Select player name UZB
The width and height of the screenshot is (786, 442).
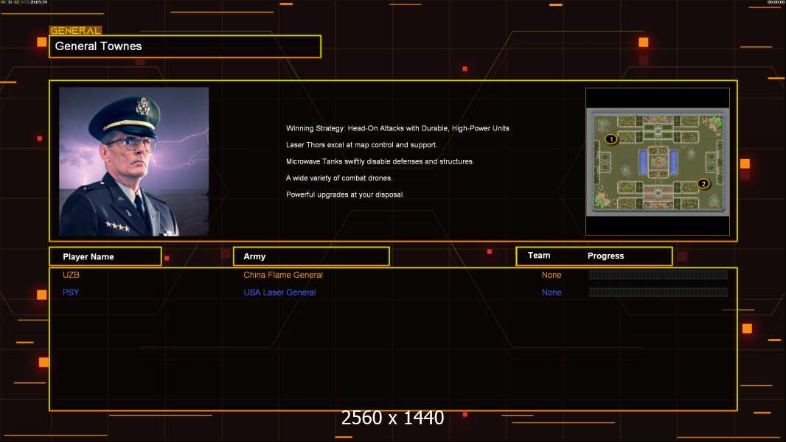pos(72,275)
